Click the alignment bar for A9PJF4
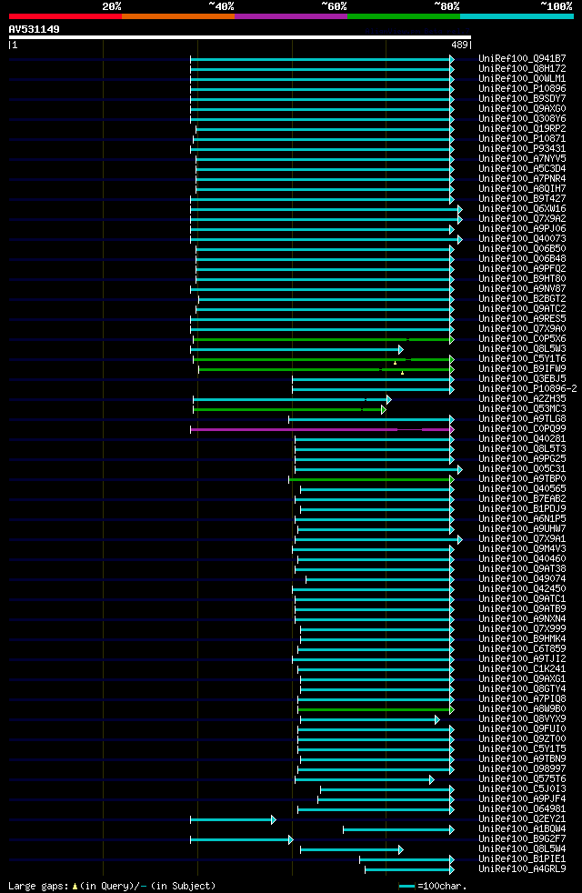 pos(386,799)
